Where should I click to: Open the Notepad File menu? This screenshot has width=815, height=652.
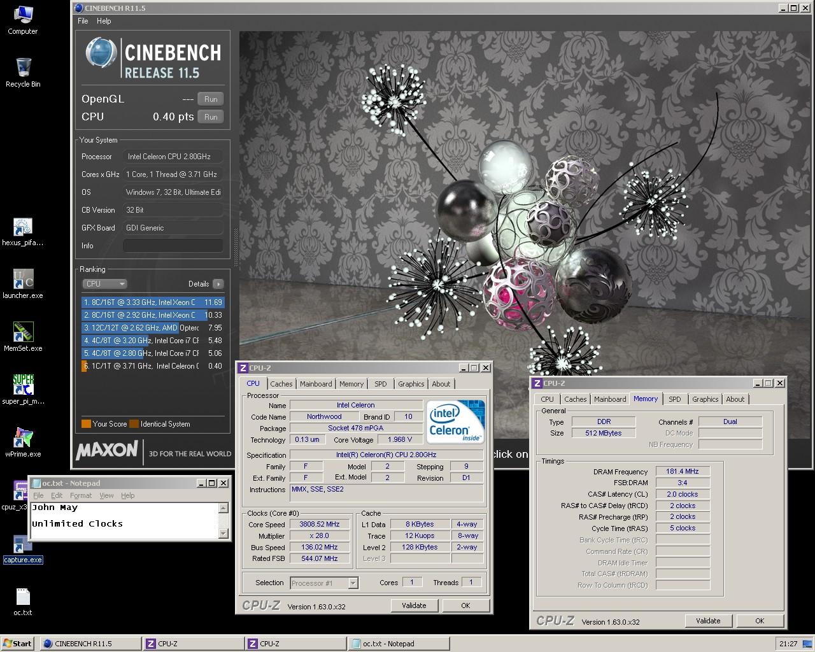click(x=38, y=495)
